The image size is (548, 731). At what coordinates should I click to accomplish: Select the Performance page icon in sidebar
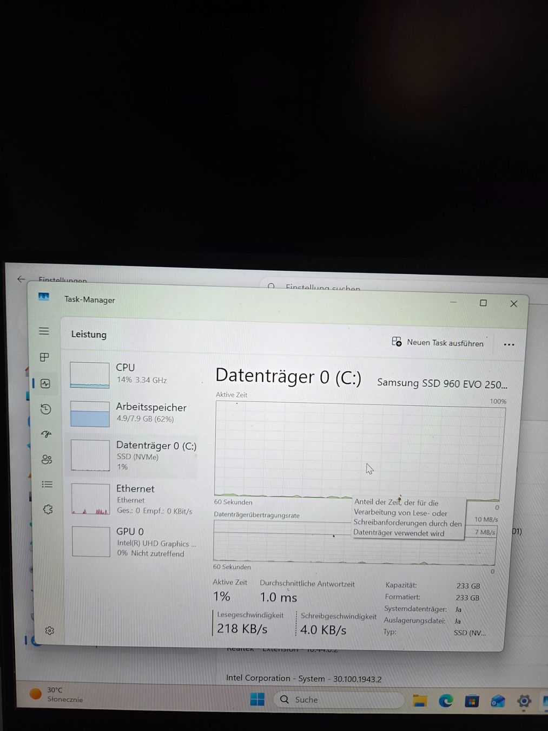click(45, 383)
